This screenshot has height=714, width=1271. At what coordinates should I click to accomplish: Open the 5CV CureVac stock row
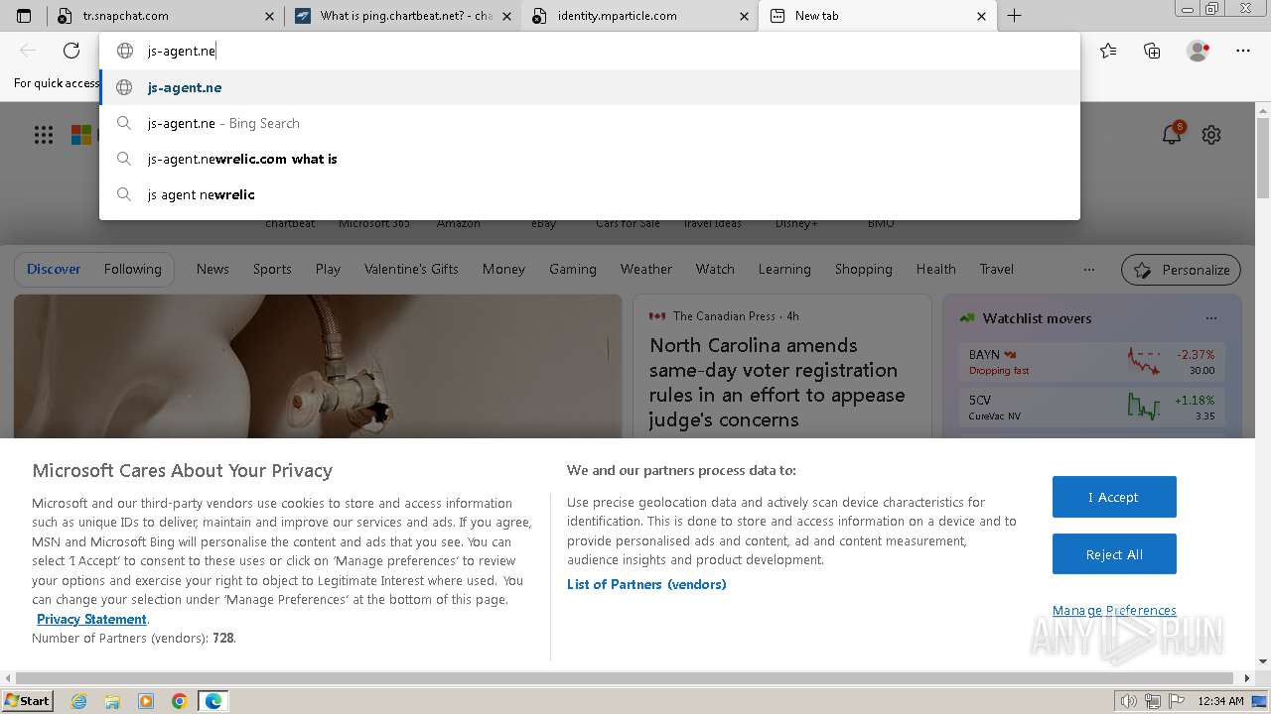1092,407
